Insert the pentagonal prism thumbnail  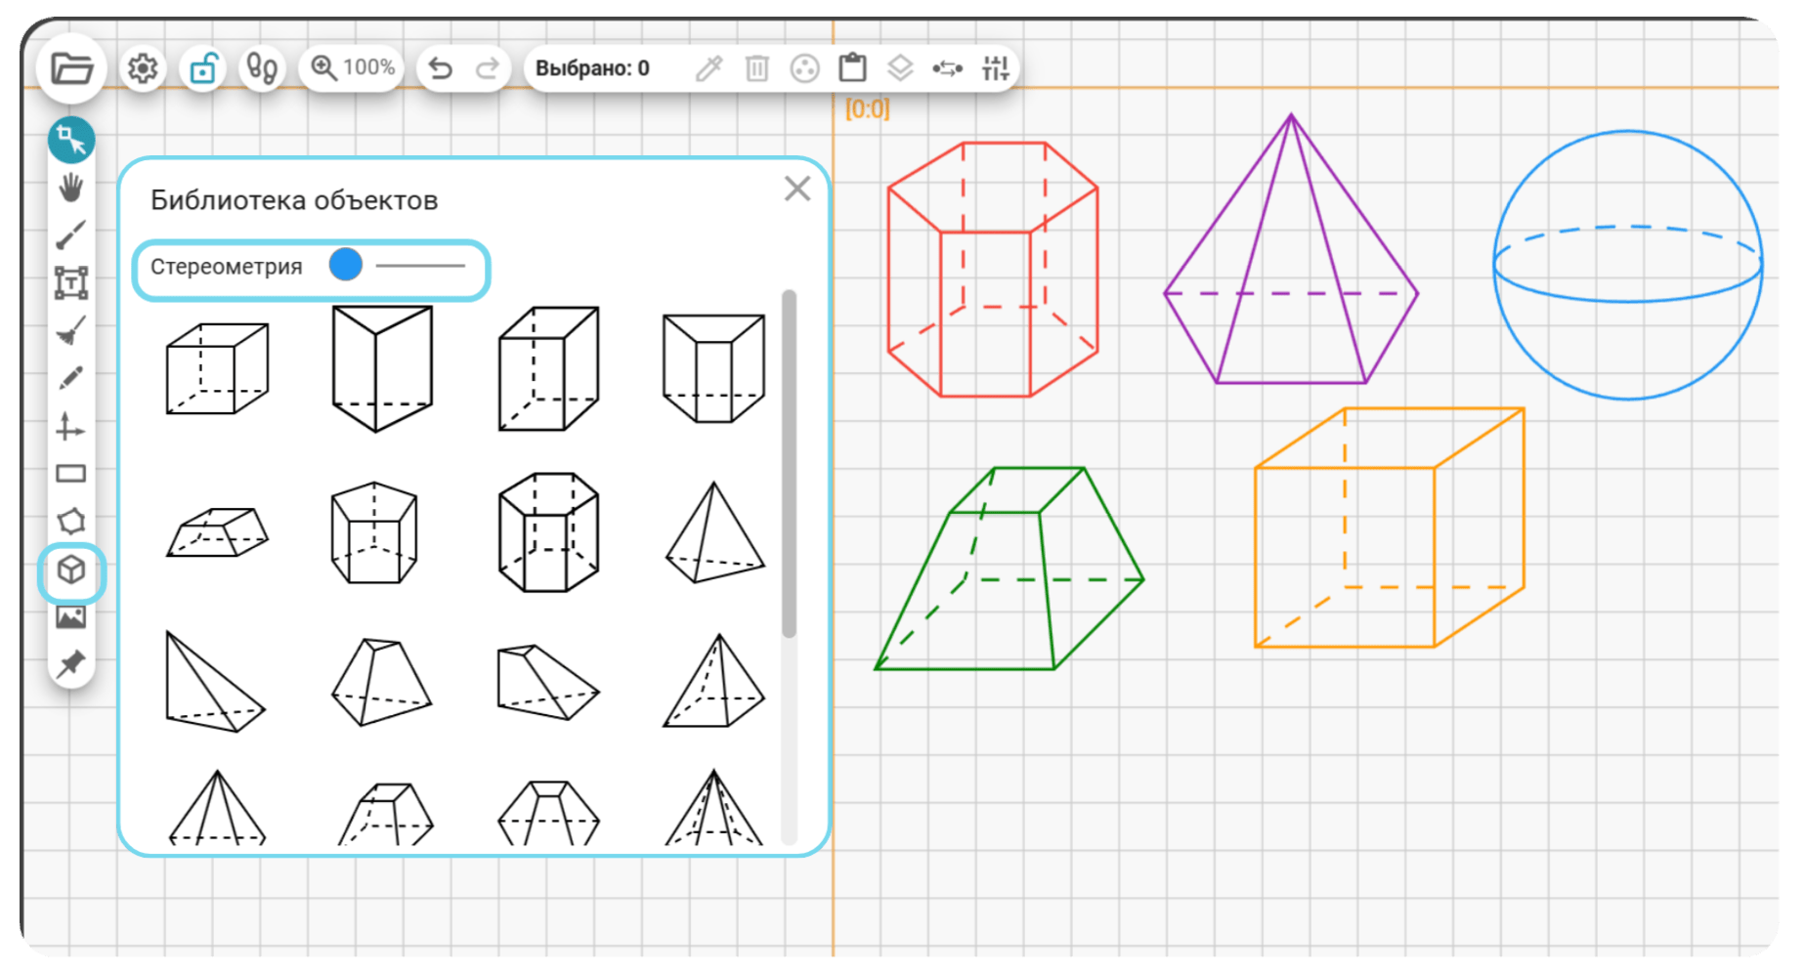374,532
